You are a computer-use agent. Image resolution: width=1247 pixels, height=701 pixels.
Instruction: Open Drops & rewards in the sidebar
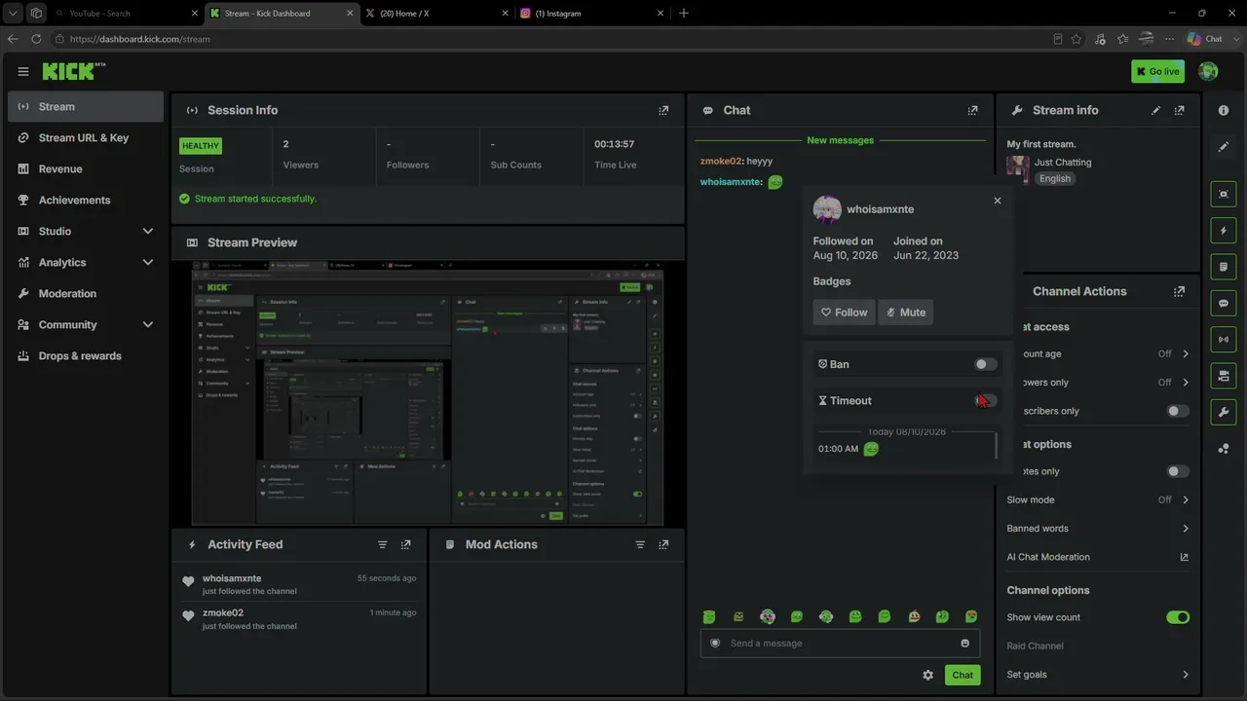pyautogui.click(x=86, y=356)
